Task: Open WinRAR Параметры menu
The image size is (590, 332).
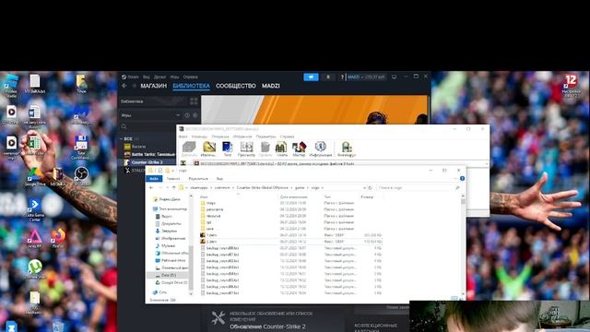Action: click(x=265, y=136)
